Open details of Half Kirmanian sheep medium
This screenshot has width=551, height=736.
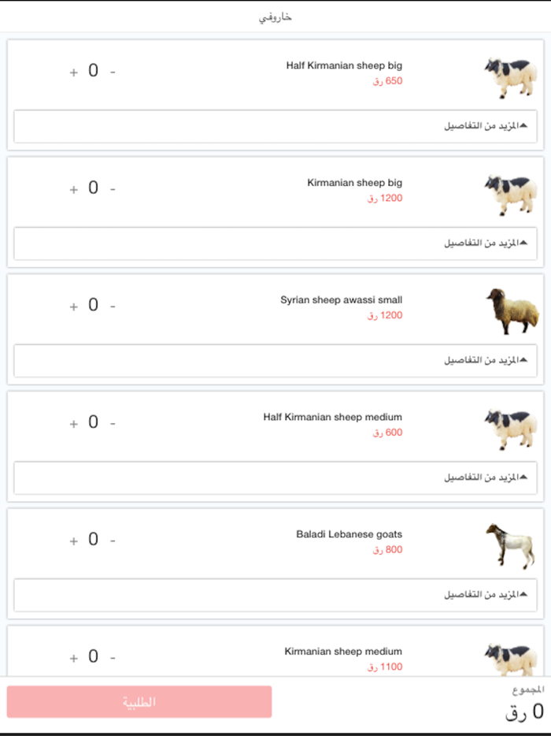pos(275,478)
